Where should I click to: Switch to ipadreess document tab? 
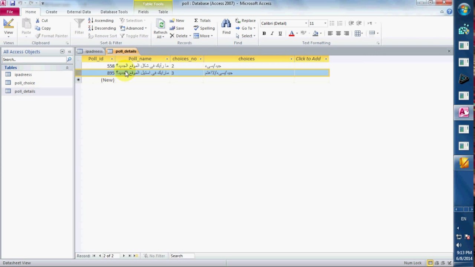click(x=91, y=52)
